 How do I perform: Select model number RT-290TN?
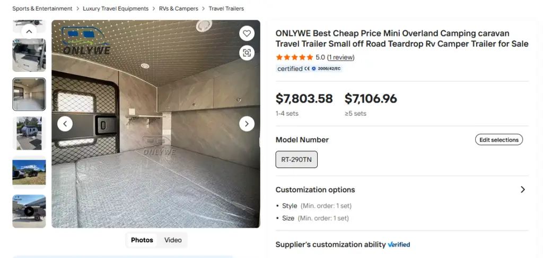click(x=296, y=159)
